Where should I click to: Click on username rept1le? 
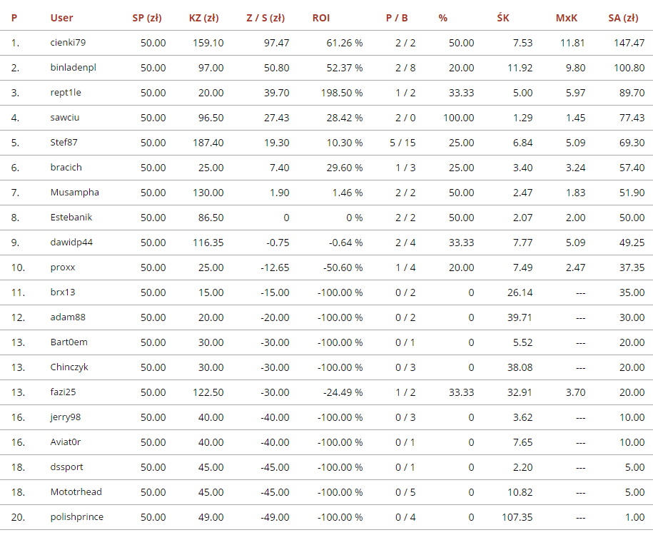[66, 93]
